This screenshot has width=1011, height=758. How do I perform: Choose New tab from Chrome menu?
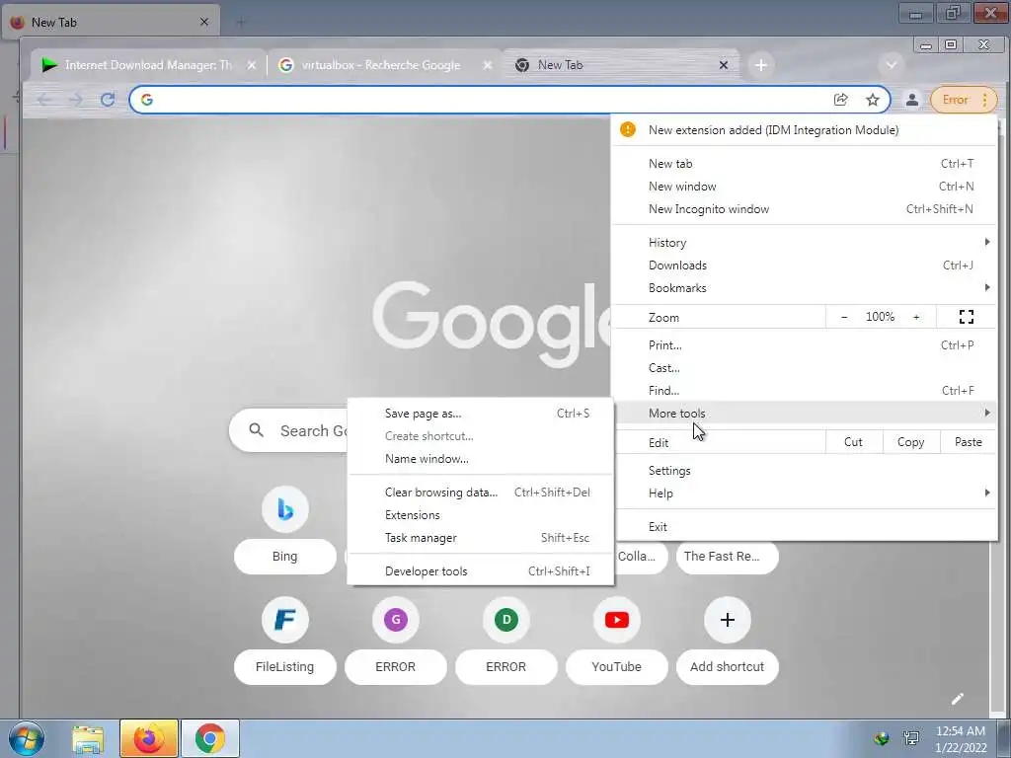point(804,164)
